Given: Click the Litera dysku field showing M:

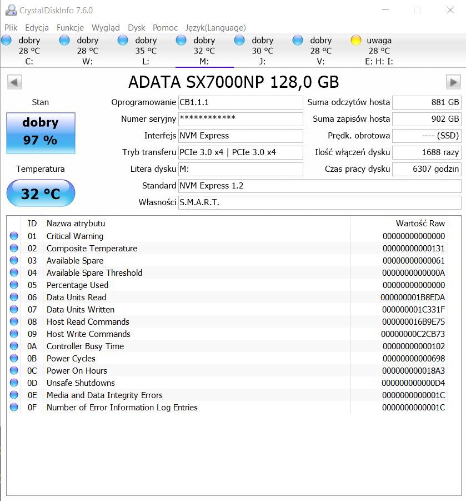Looking at the screenshot, I should click(240, 169).
